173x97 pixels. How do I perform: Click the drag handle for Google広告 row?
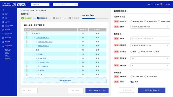(x=27, y=62)
